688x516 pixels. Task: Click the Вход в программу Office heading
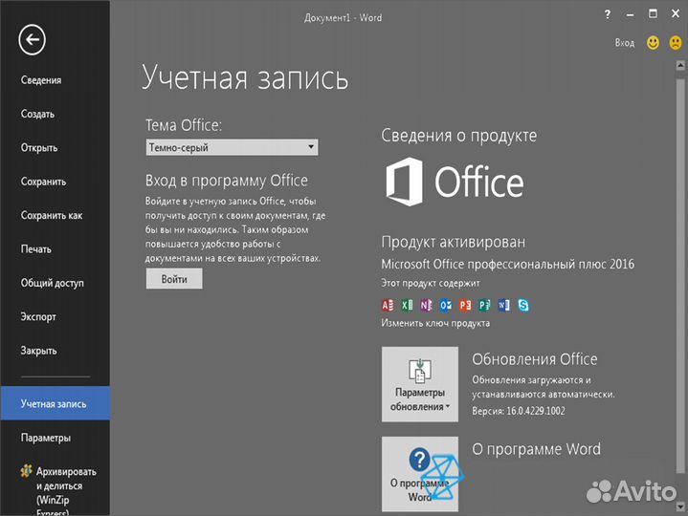point(227,181)
